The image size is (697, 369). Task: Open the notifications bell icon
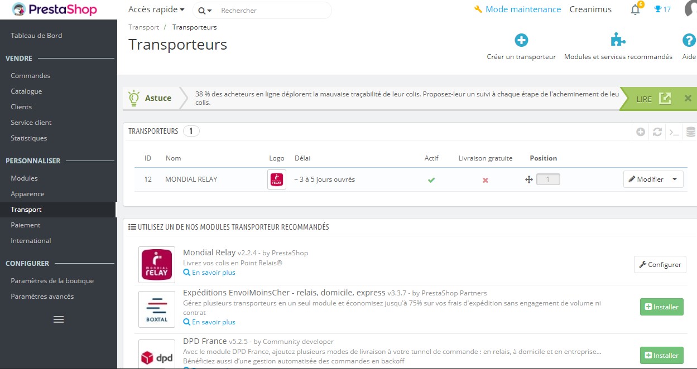tap(635, 9)
